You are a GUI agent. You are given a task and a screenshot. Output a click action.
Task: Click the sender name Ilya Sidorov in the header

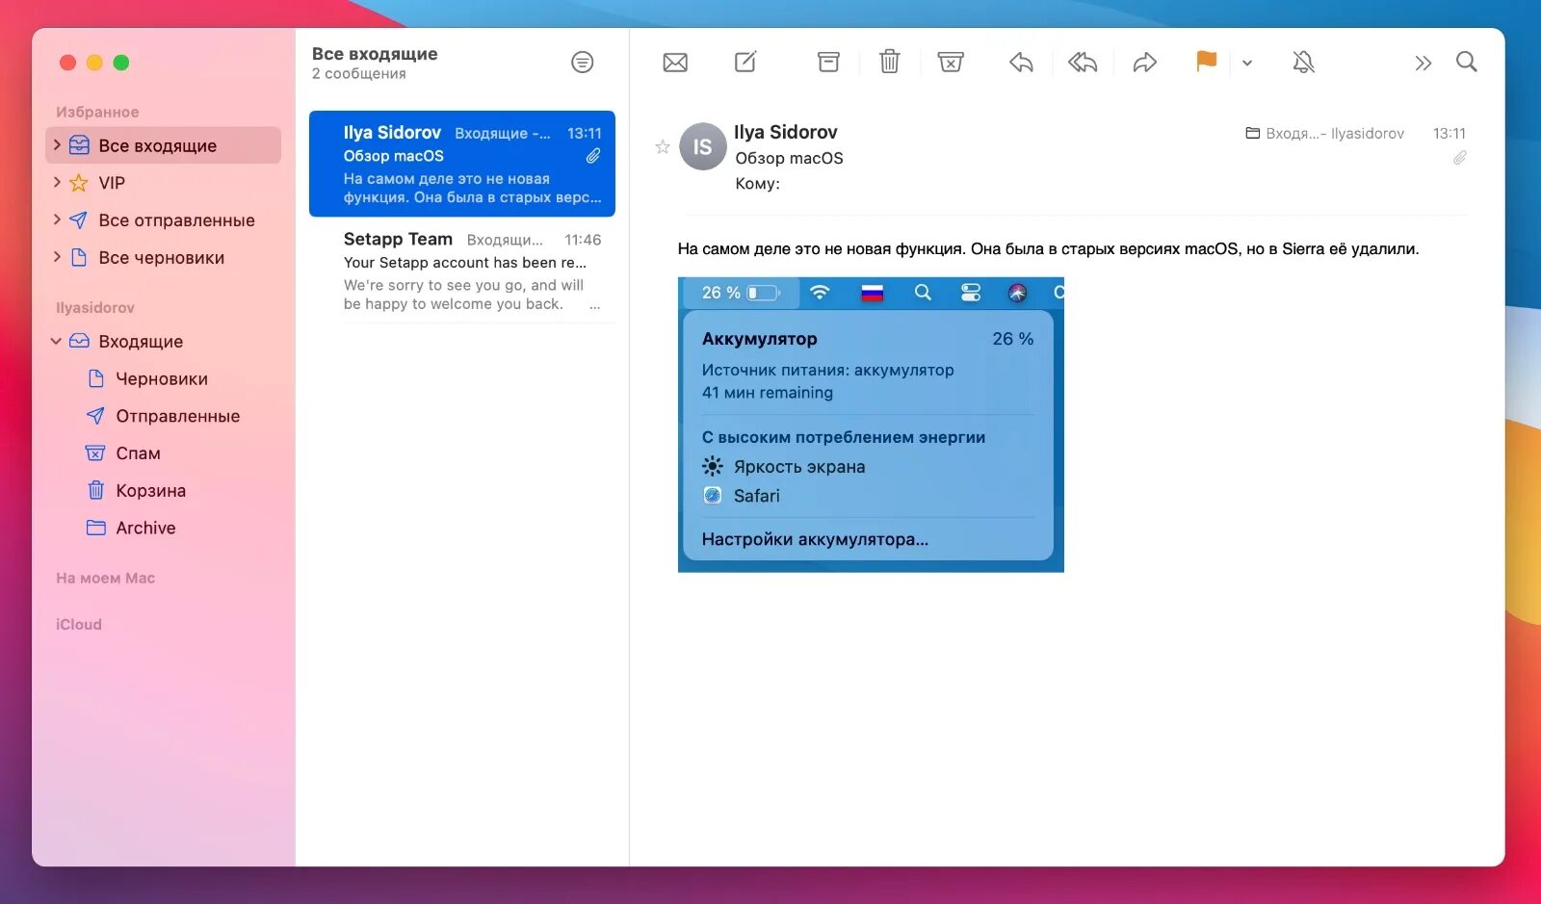786,132
